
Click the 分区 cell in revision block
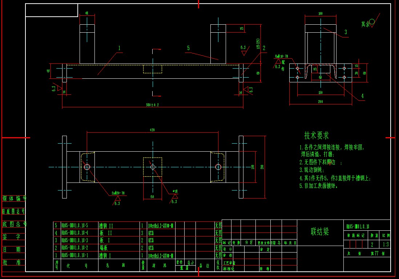(249, 243)
